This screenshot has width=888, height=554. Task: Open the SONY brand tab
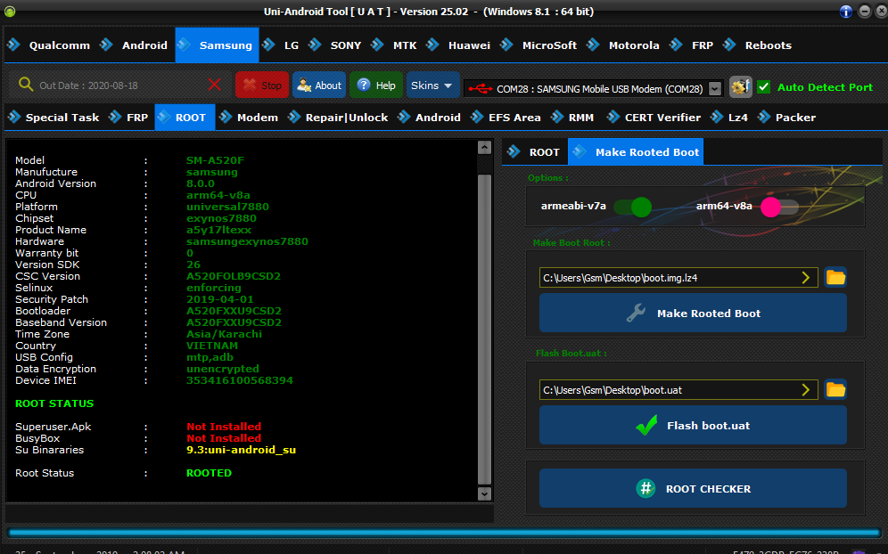tap(335, 45)
